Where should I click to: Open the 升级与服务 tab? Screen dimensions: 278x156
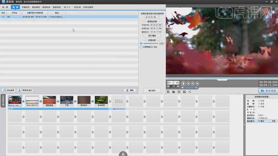pyautogui.click(x=88, y=7)
